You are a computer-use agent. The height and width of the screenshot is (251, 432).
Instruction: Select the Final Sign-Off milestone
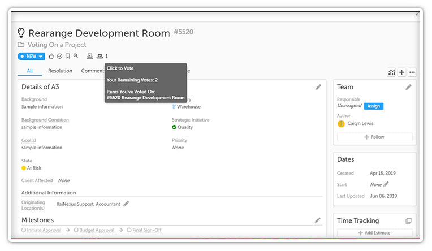click(x=144, y=230)
